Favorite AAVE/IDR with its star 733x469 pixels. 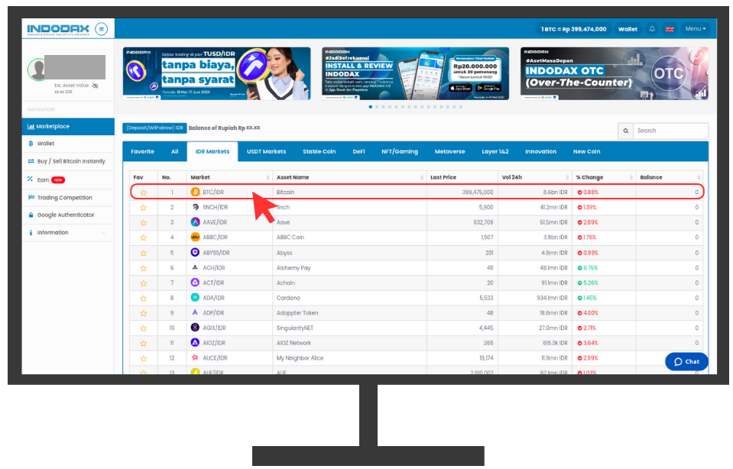pyautogui.click(x=144, y=223)
